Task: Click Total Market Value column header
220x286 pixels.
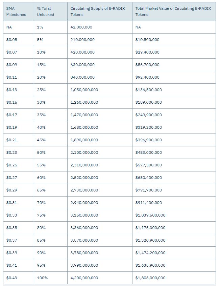Action: point(174,12)
